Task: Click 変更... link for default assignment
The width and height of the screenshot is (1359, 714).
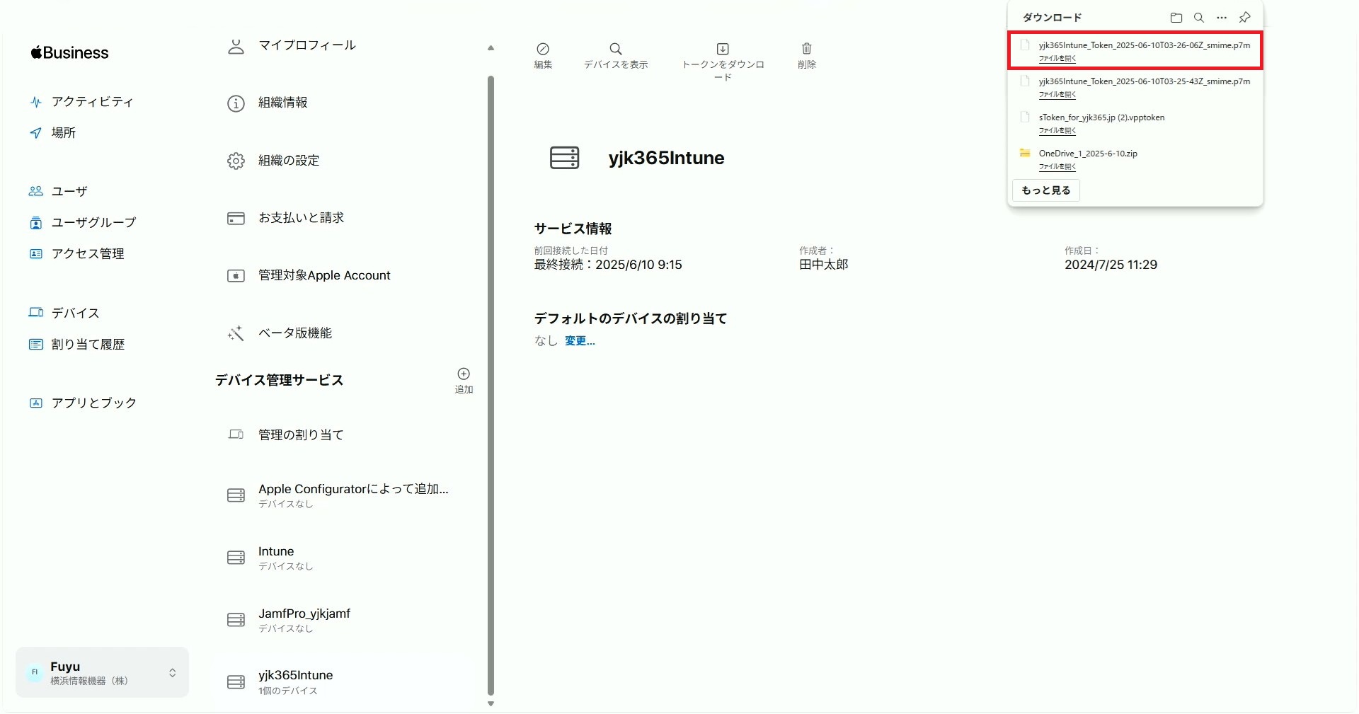Action: point(580,341)
